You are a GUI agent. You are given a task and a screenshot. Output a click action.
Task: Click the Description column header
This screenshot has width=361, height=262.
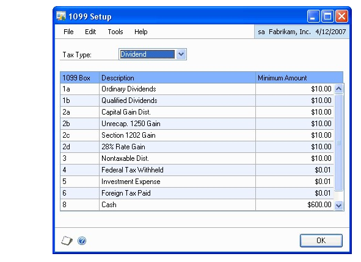177,78
